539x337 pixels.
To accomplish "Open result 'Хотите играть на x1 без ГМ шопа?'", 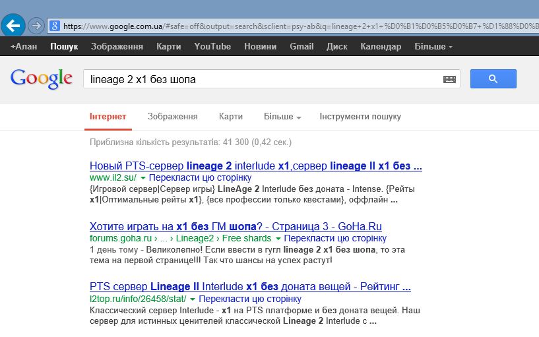I will 236,227.
